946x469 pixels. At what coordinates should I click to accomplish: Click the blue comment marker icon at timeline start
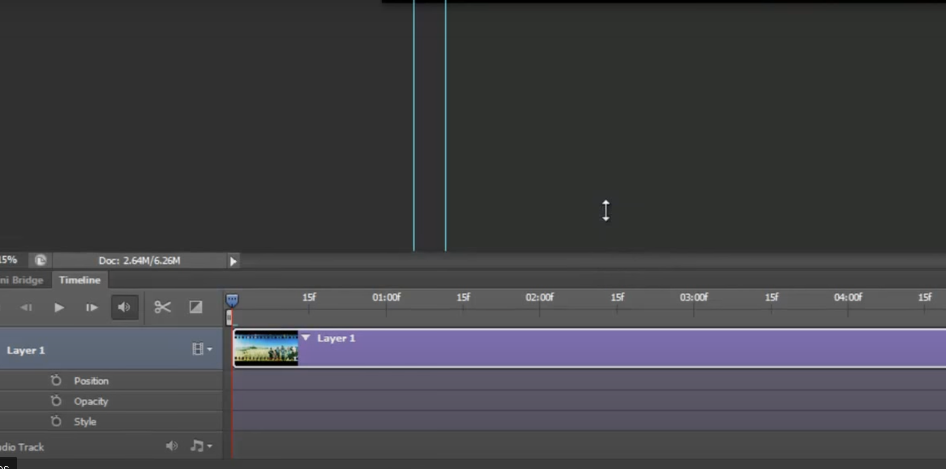pos(232,299)
